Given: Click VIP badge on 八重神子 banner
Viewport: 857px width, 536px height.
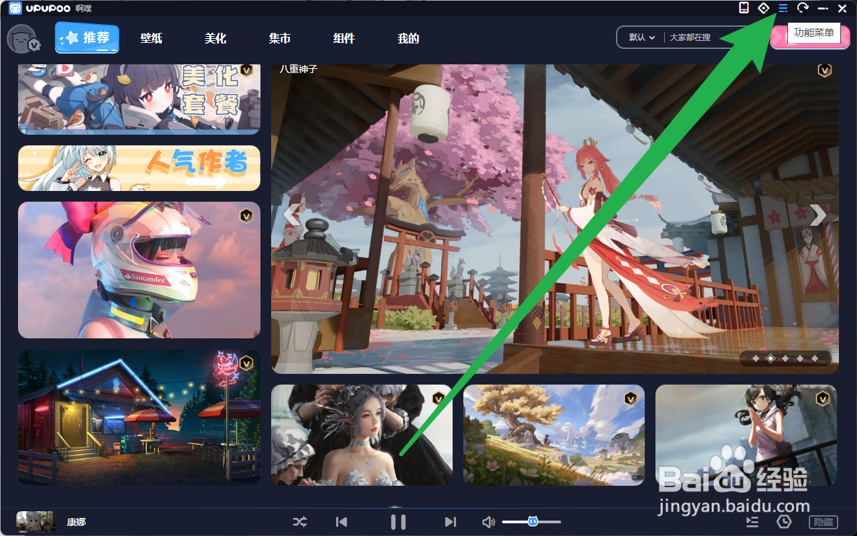Looking at the screenshot, I should point(825,70).
